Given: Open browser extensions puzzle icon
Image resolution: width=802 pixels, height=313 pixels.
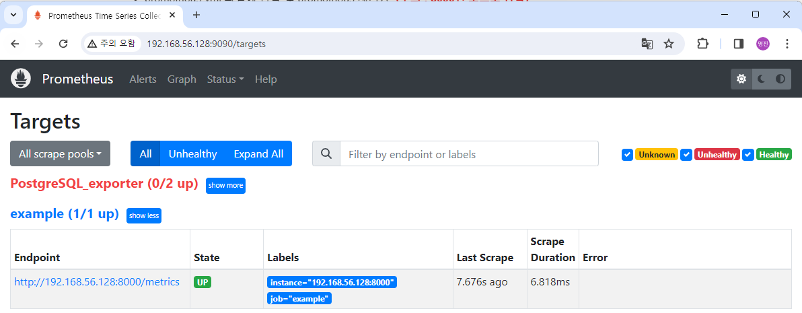Looking at the screenshot, I should click(703, 44).
